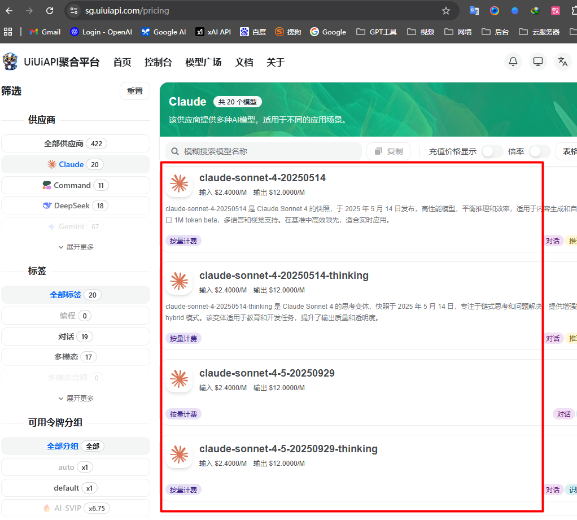Expand more providers with 展开更多
577x520 pixels.
click(76, 247)
